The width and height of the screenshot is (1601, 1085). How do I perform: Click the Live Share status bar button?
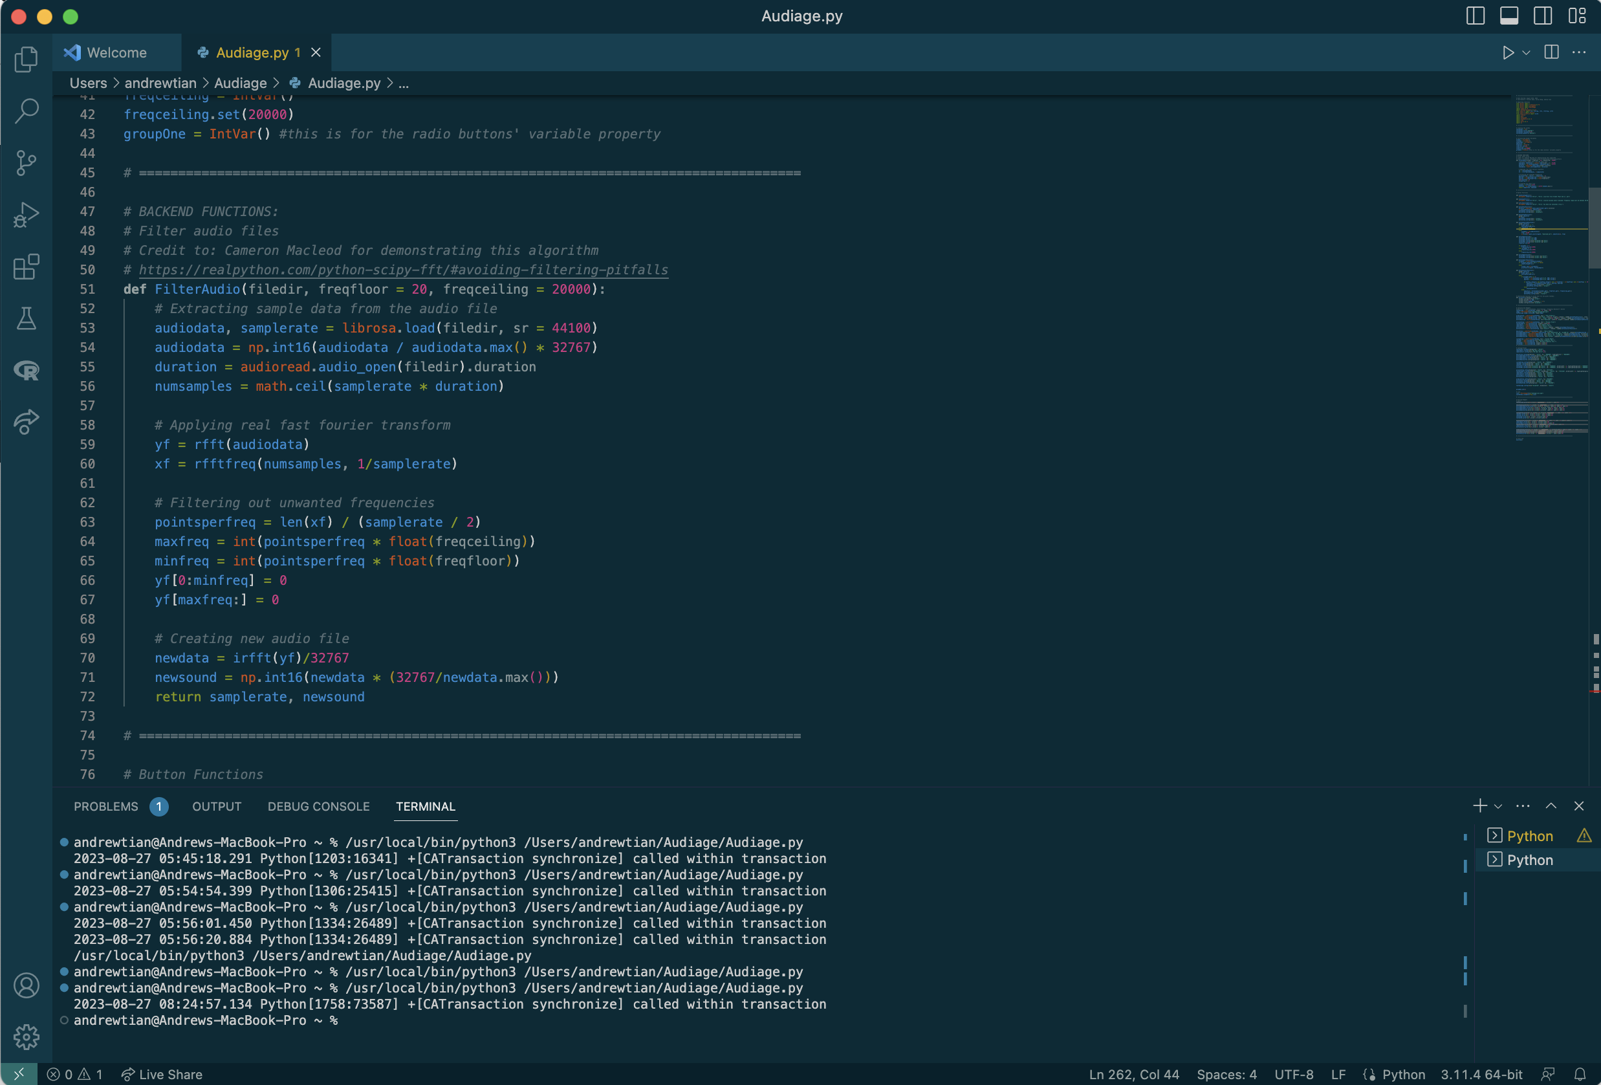162,1074
